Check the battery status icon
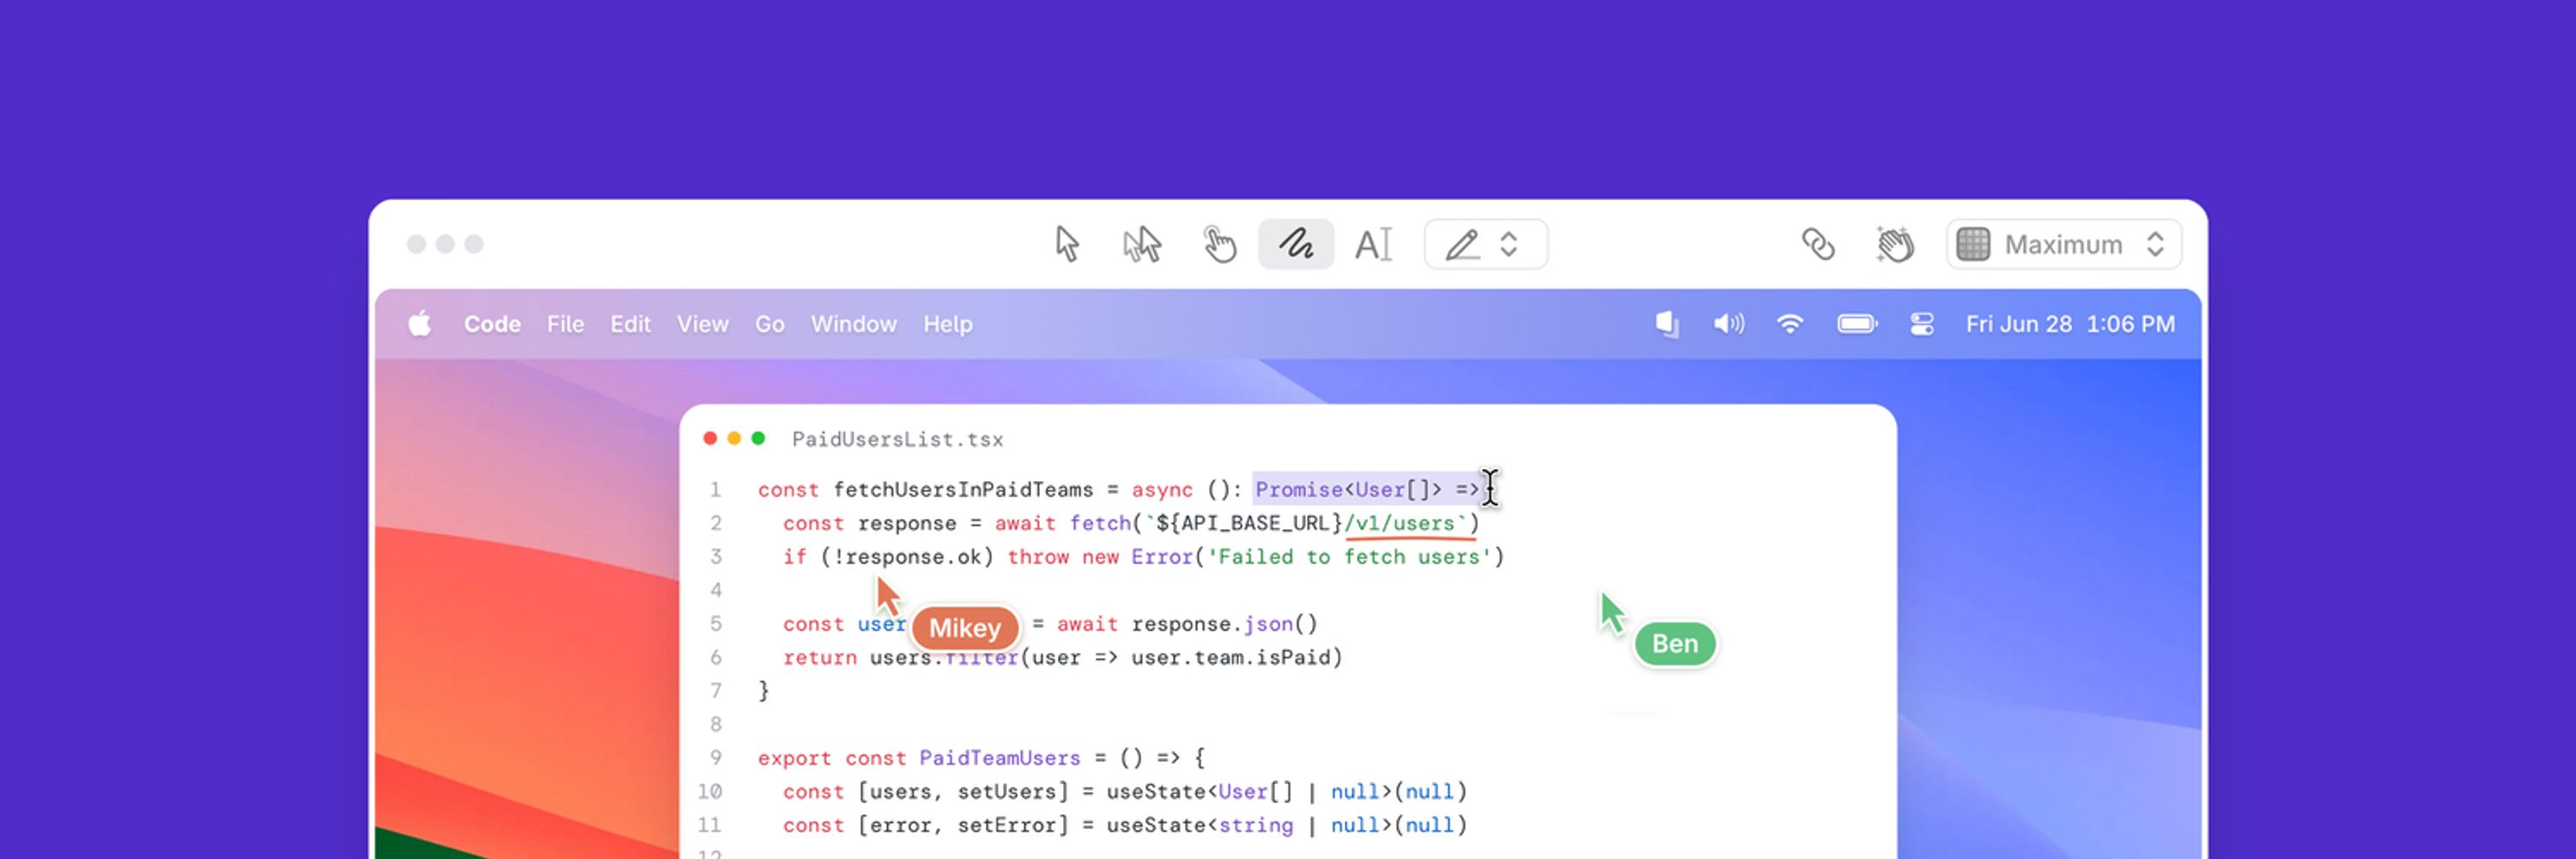The width and height of the screenshot is (2576, 859). (1857, 324)
